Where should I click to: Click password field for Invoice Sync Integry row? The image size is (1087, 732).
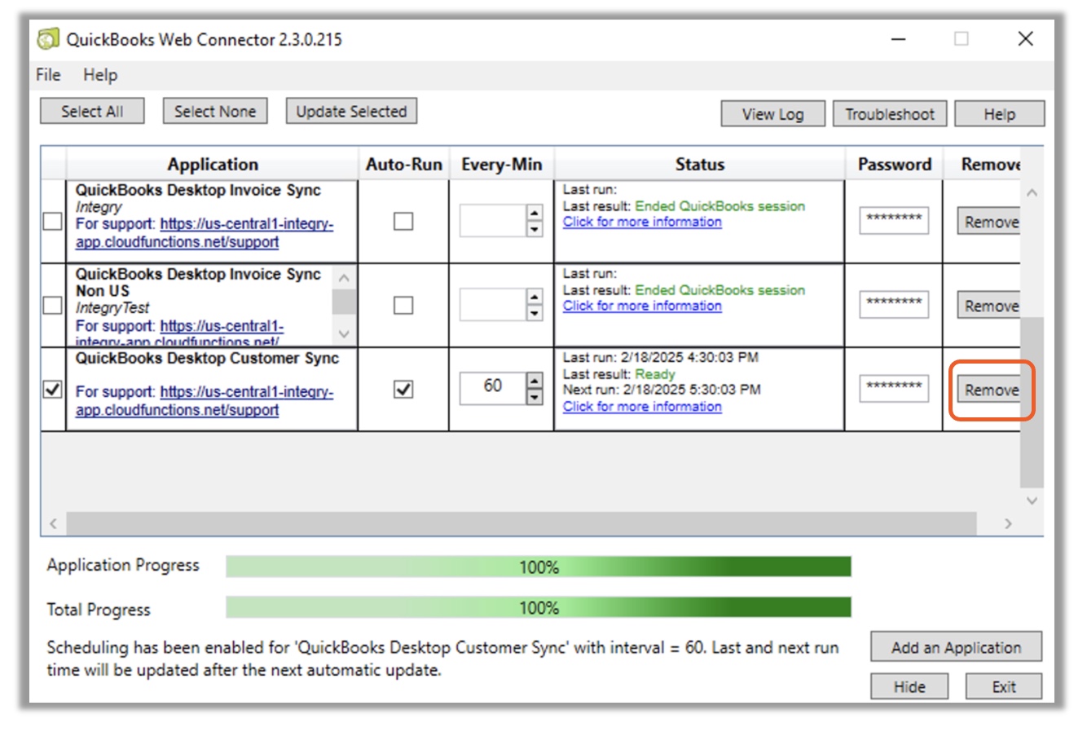coord(894,220)
